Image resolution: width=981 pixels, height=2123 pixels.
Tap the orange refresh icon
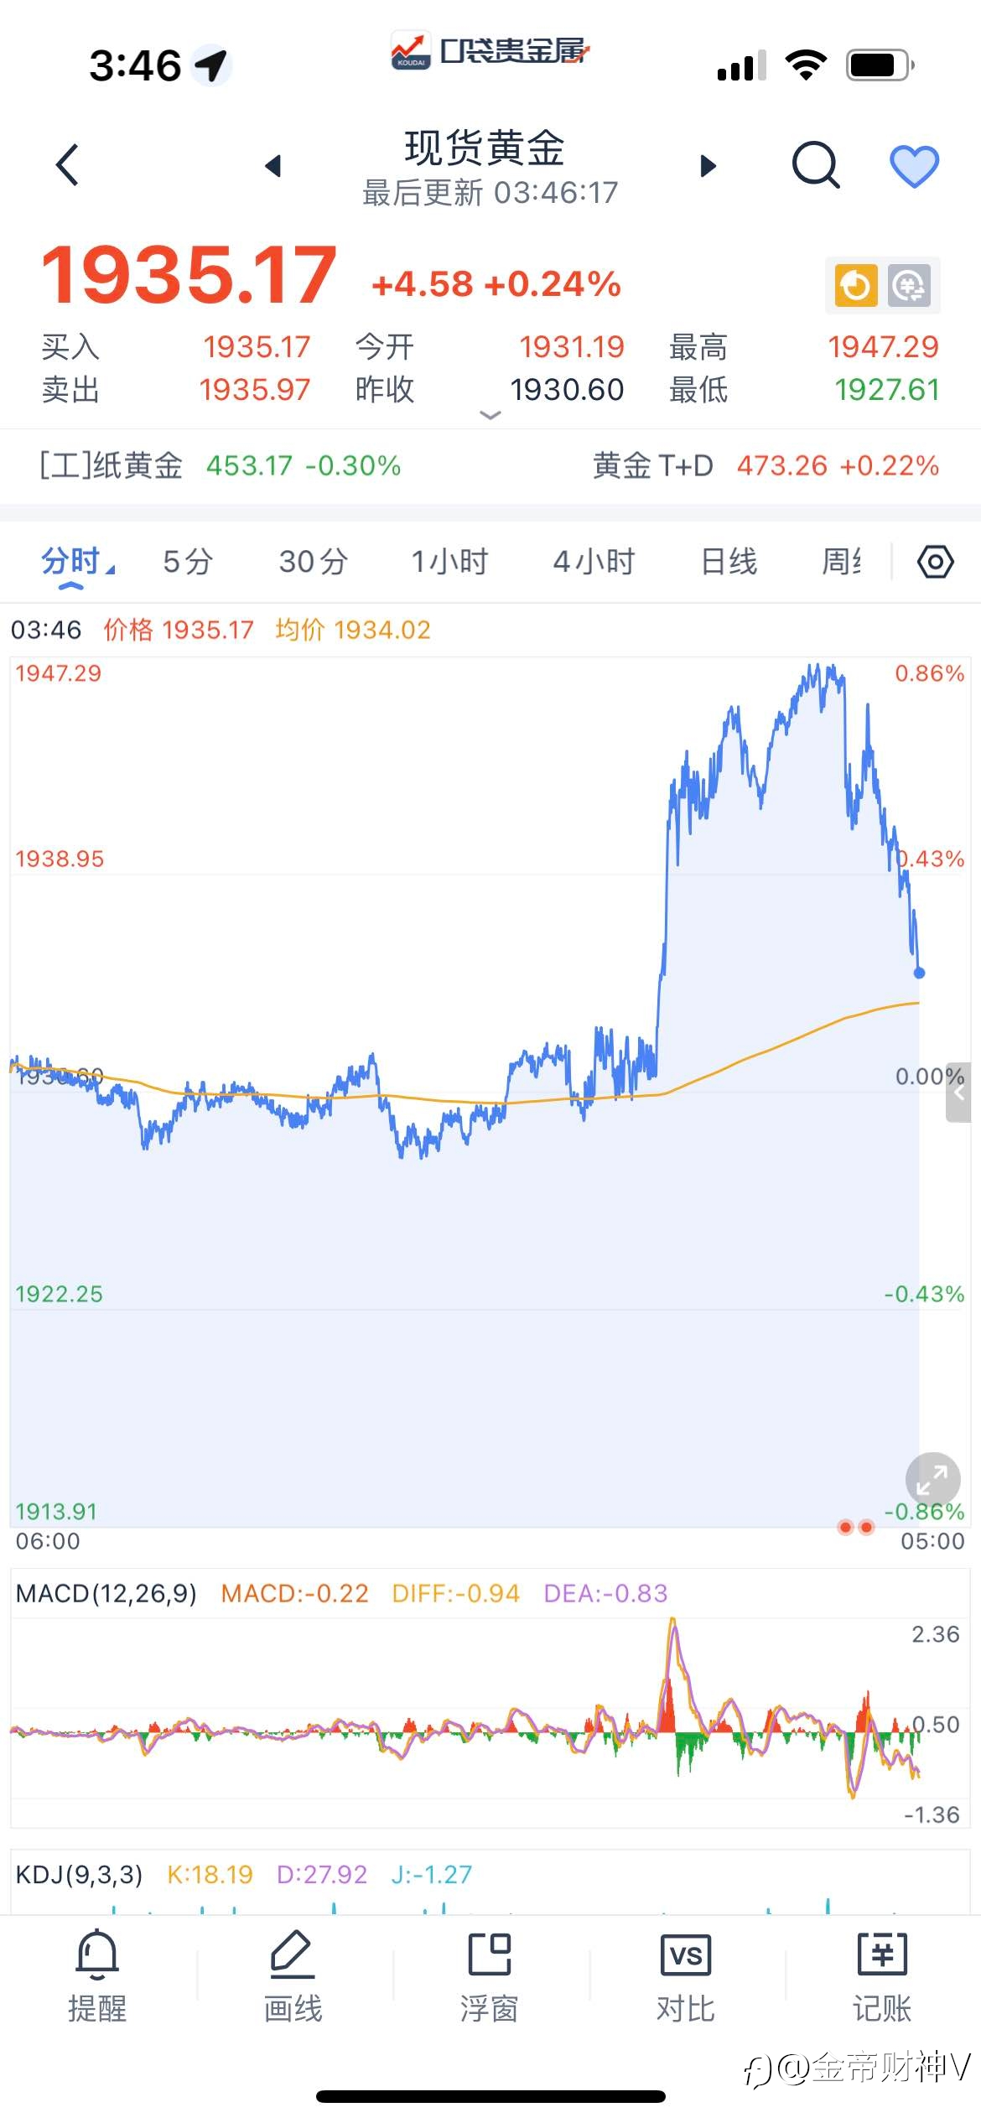tap(855, 286)
